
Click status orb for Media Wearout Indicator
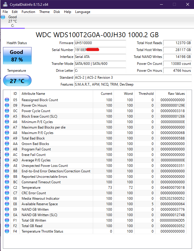point(7,198)
